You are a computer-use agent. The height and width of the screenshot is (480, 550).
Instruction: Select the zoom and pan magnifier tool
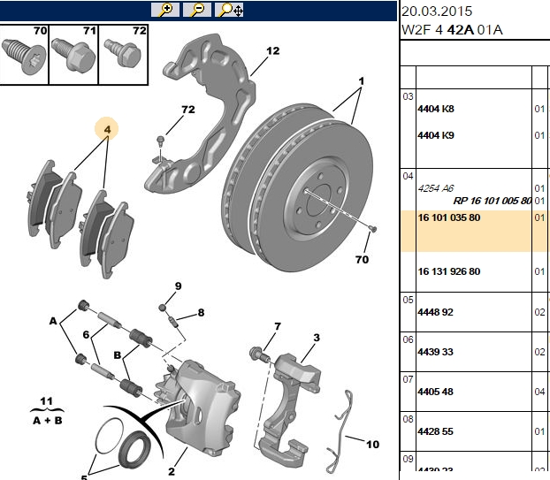tap(229, 10)
